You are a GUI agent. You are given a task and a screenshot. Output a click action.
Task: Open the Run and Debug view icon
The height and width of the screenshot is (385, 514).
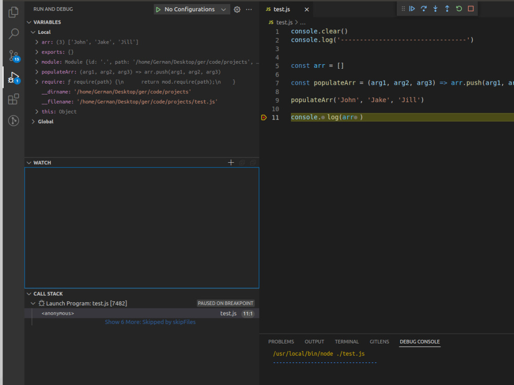[x=14, y=78]
